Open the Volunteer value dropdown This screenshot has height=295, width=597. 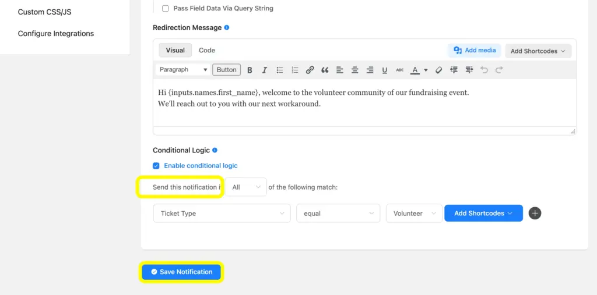[414, 214]
